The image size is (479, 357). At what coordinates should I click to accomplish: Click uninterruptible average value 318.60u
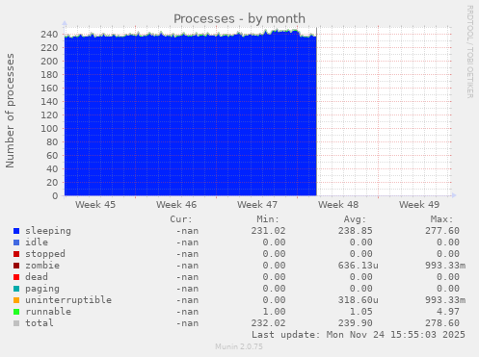tap(359, 300)
